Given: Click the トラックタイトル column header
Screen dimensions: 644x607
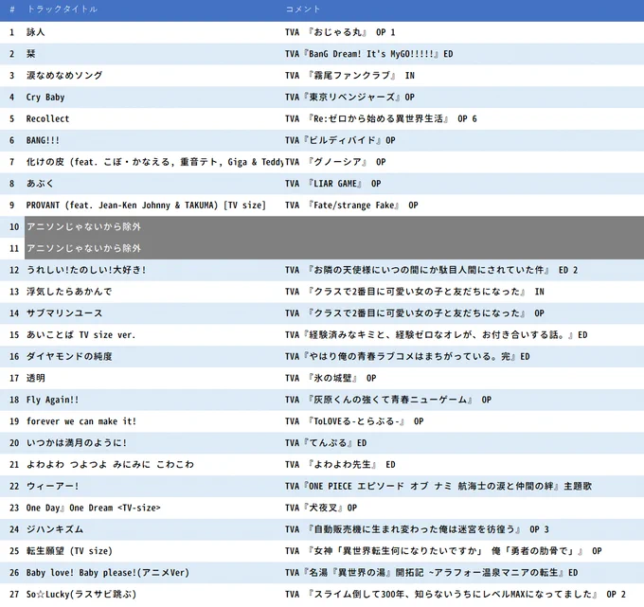Looking at the screenshot, I should 62,9.
